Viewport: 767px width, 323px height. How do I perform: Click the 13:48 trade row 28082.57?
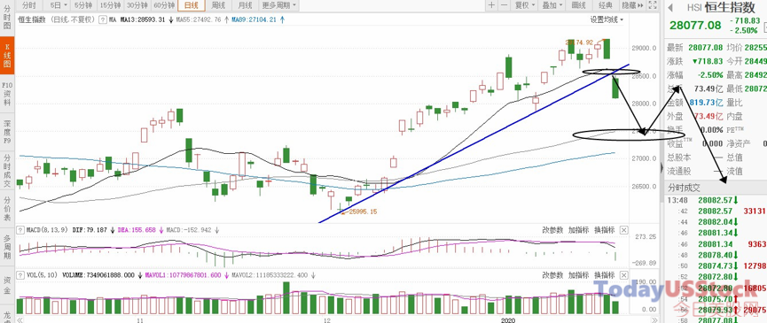716,201
